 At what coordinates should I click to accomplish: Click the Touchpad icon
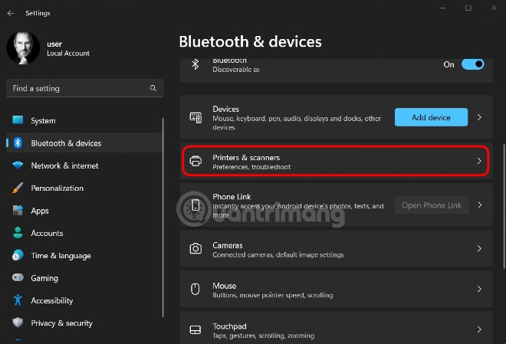(x=195, y=329)
